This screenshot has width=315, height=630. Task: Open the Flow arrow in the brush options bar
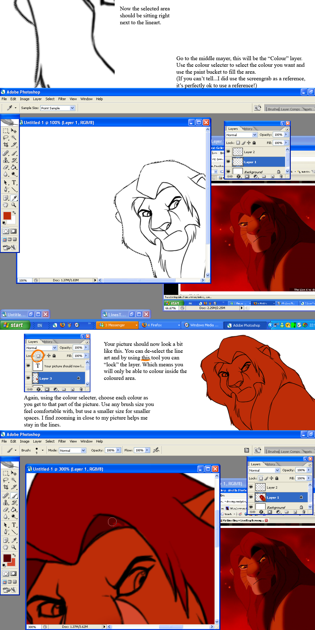tap(147, 450)
